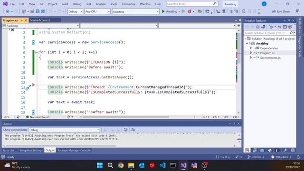Image resolution: width=304 pixels, height=171 pixels.
Task: Open the Extensions menu
Action: (128, 4)
